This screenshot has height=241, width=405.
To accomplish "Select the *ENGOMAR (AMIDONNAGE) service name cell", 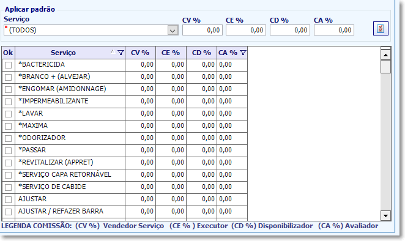I will [70, 89].
